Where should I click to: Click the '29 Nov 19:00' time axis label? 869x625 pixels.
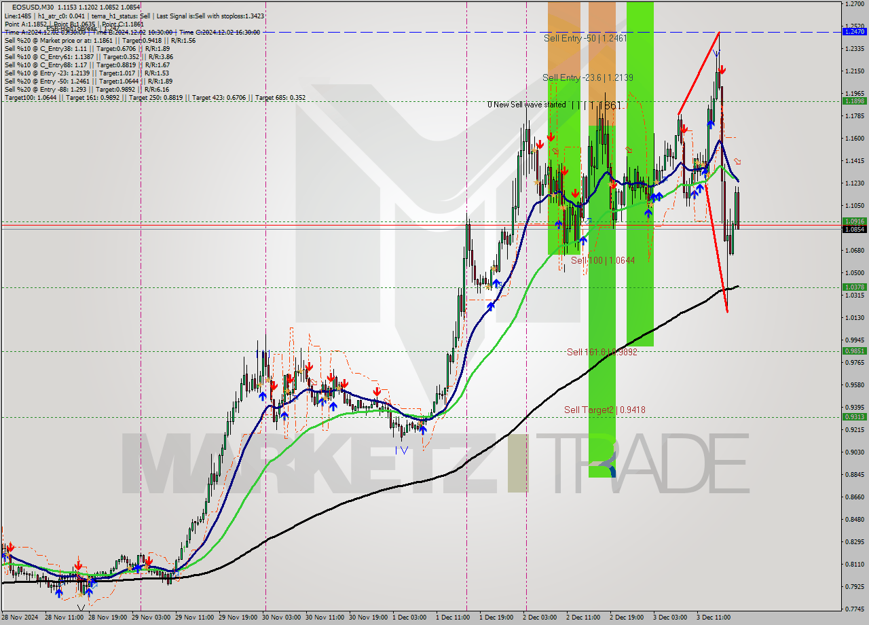(x=238, y=618)
